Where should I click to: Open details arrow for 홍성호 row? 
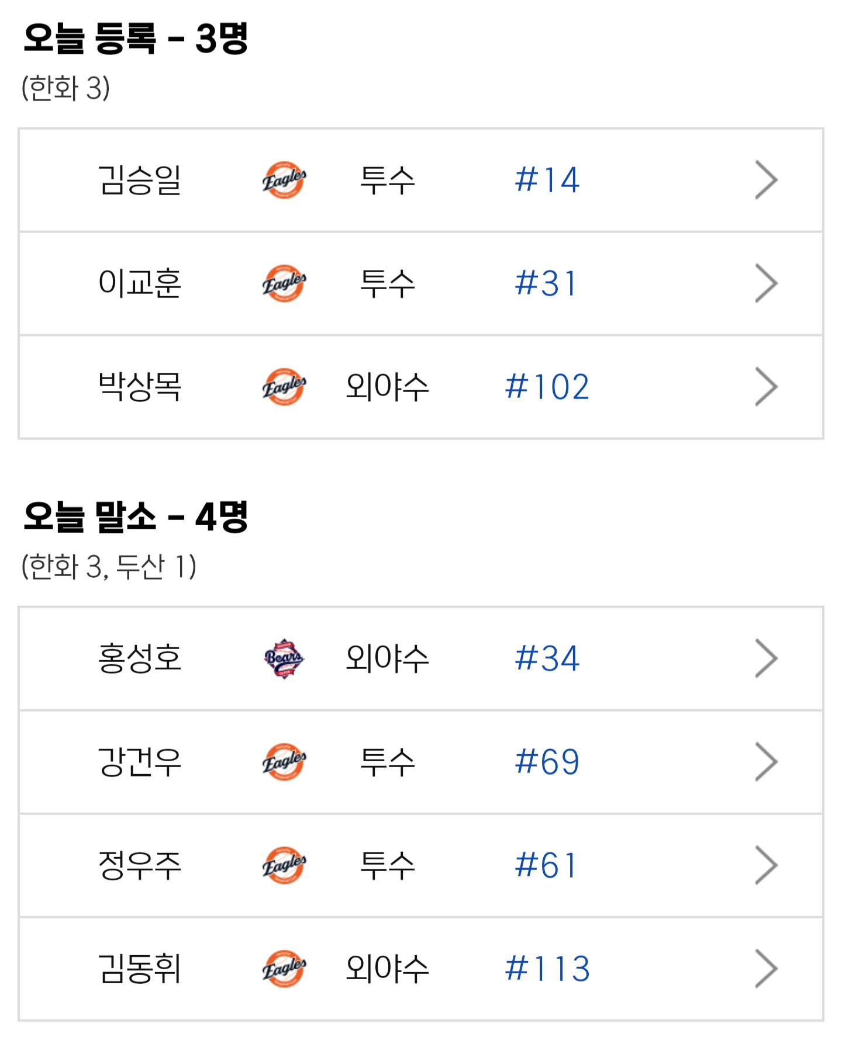[x=766, y=658]
